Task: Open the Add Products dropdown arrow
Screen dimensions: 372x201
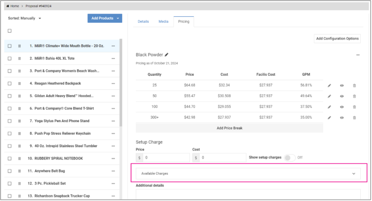Action: (118, 18)
